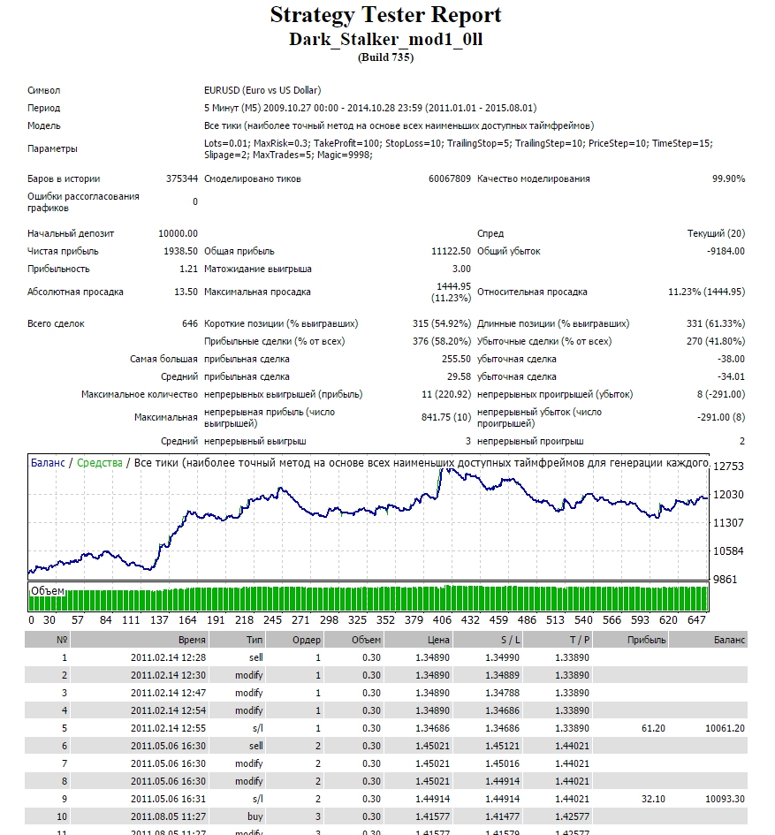
Task: Select the net profit '1938.50'
Action: pos(180,251)
